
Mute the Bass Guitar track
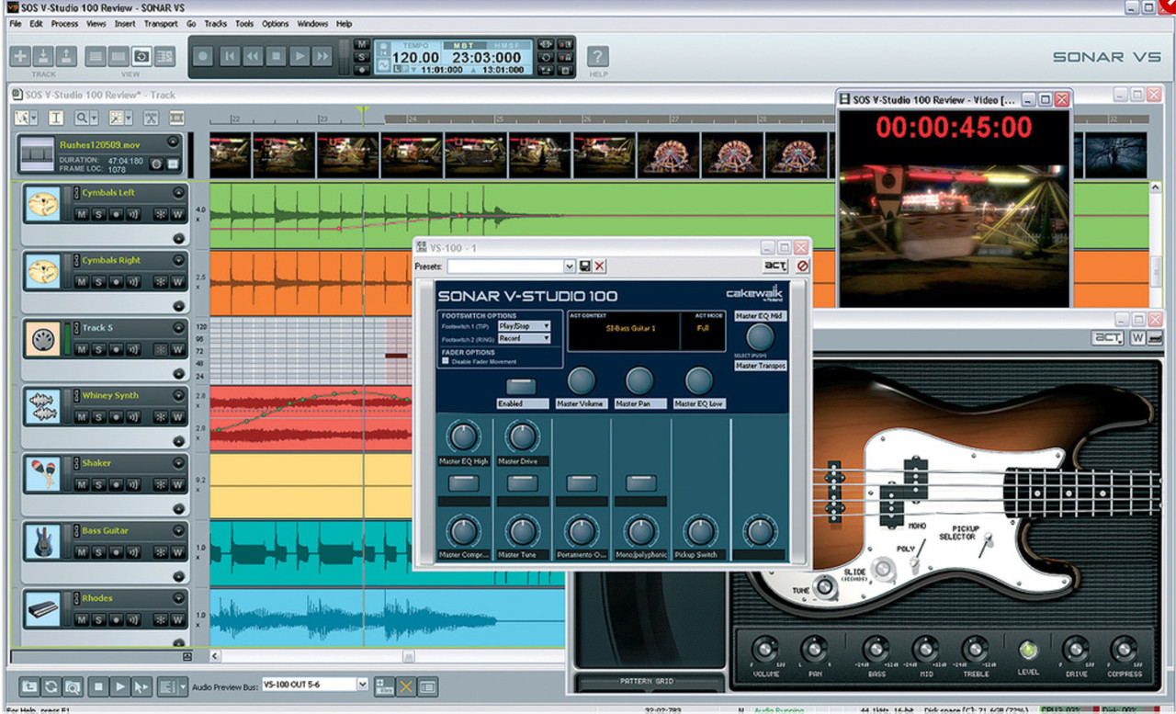coord(82,551)
